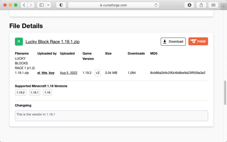This screenshot has height=142, width=227.
Task: Click the MD5 column header
Action: point(154,54)
